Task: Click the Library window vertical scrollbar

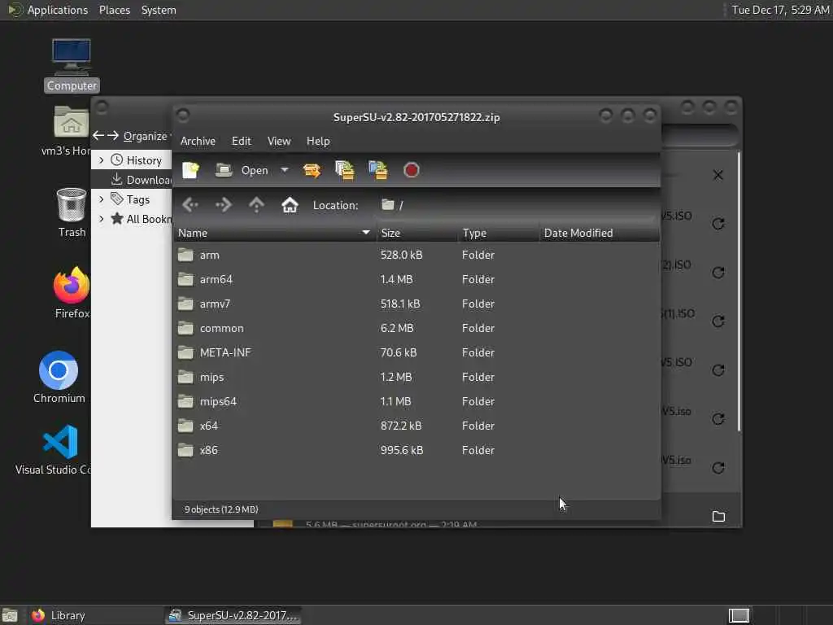Action: click(739, 291)
